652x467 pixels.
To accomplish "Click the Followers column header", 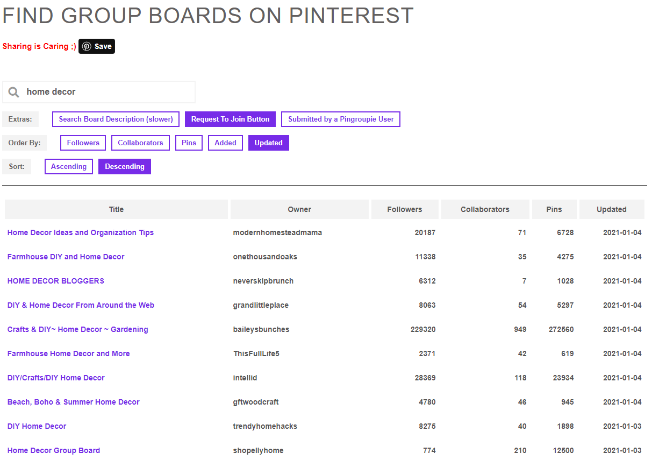I will [405, 209].
